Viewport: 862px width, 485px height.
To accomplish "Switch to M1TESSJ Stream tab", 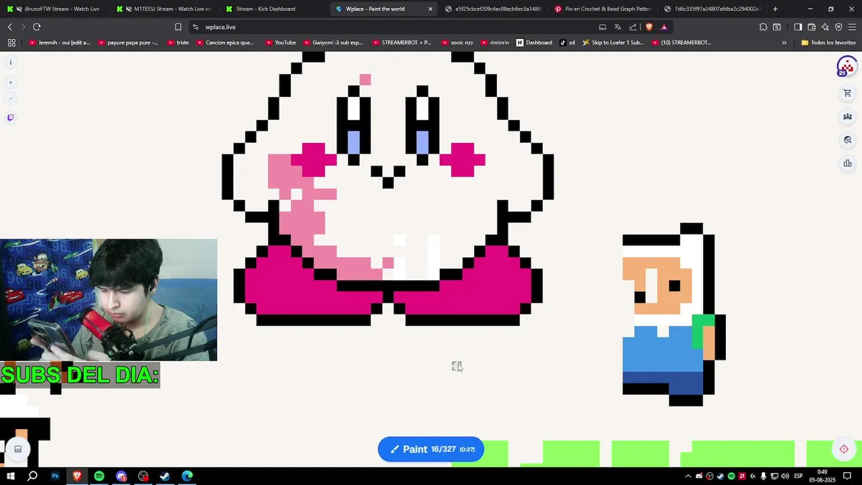I will pyautogui.click(x=164, y=9).
